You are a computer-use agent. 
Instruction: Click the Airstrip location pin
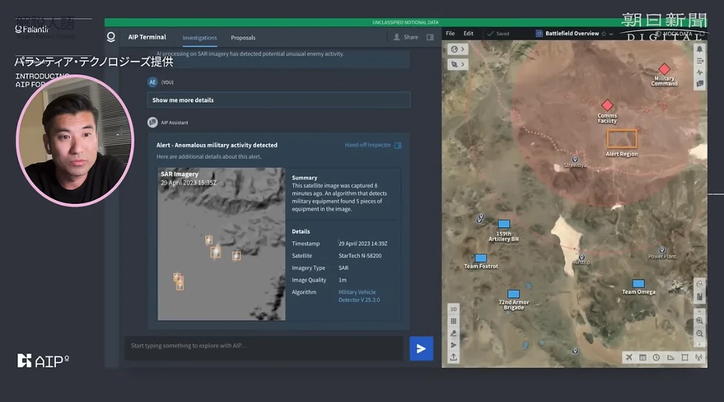pos(582,257)
